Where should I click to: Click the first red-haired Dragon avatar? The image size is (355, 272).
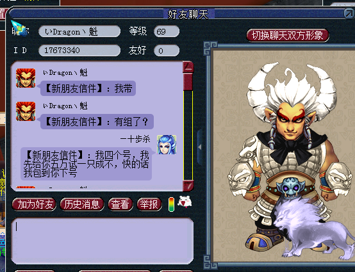click(x=26, y=78)
